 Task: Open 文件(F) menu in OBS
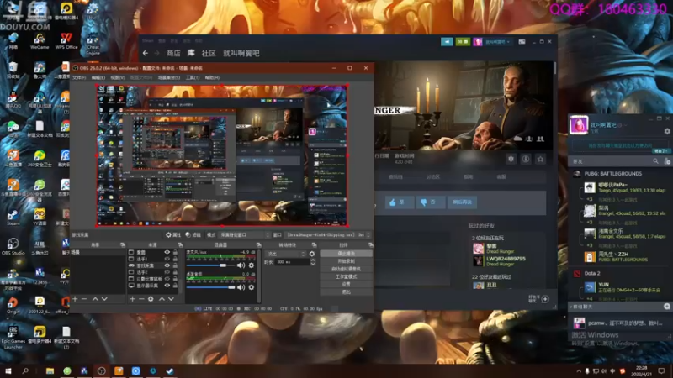pyautogui.click(x=79, y=77)
